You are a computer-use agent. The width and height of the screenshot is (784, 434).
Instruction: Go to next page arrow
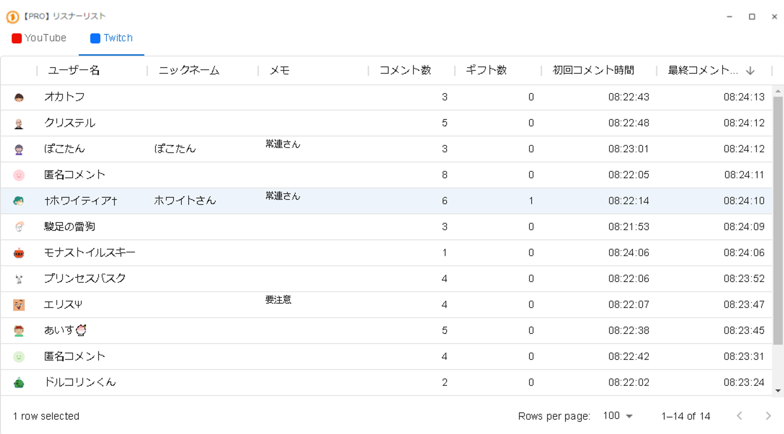coord(768,416)
